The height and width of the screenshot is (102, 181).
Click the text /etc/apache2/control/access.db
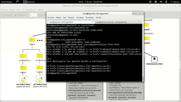84,90
